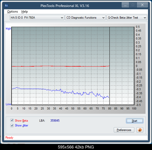Click the -0.5 value on the scale

(138, 105)
